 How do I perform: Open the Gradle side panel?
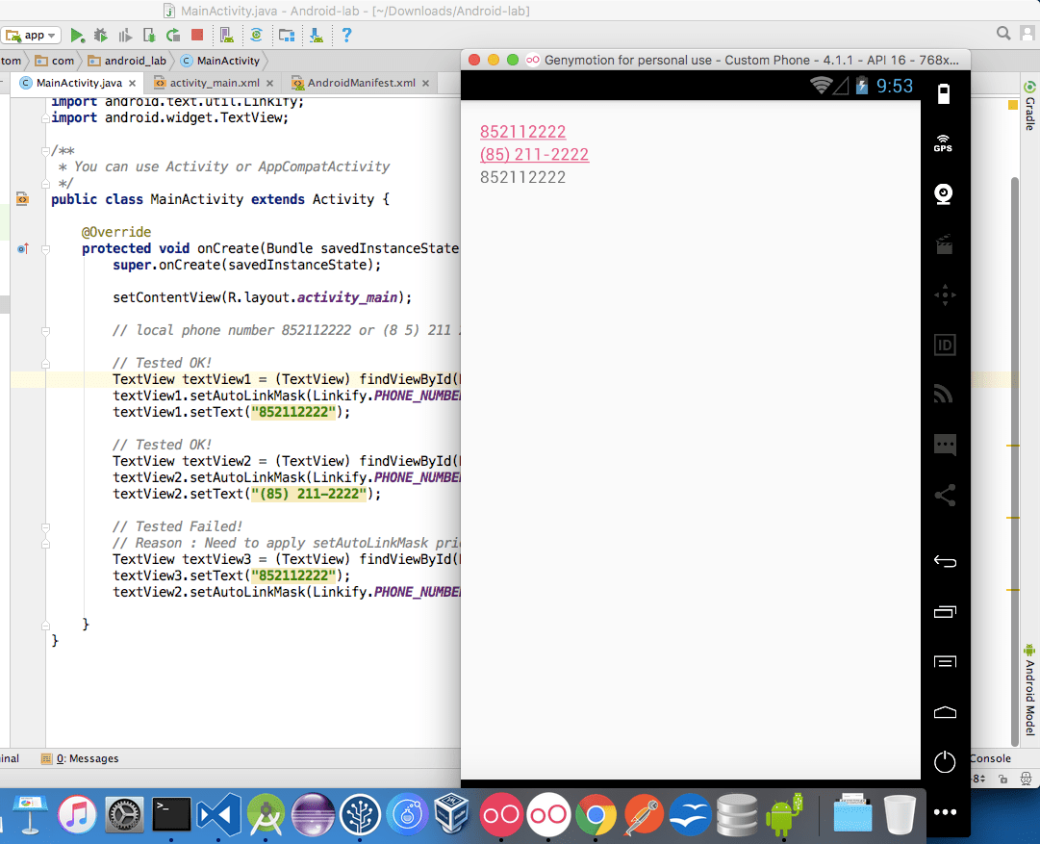pyautogui.click(x=1029, y=106)
